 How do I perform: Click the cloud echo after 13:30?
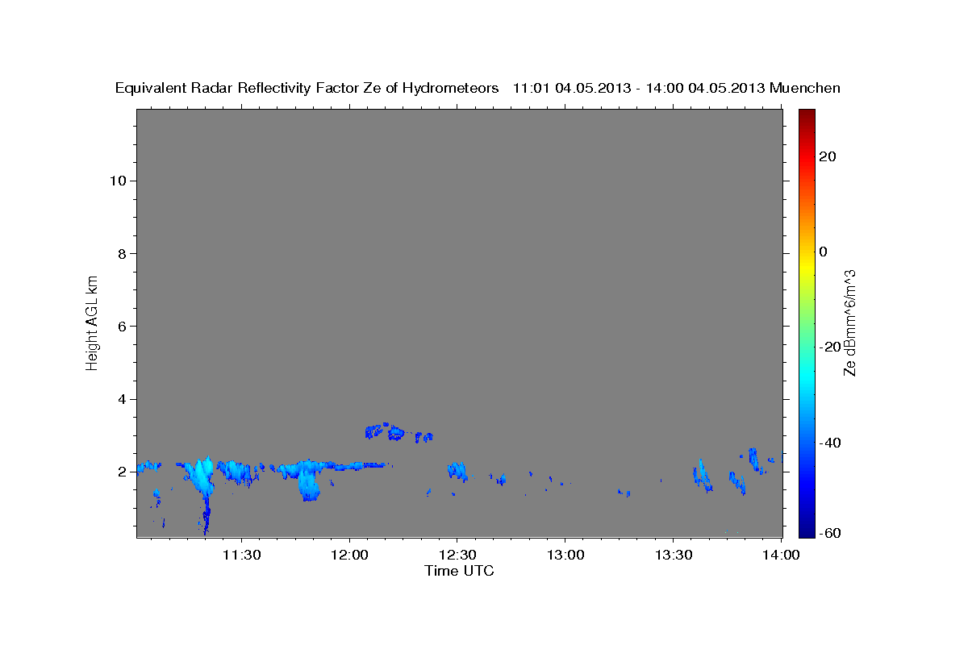702,476
